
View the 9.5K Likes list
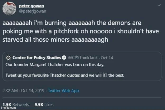coord(44,104)
